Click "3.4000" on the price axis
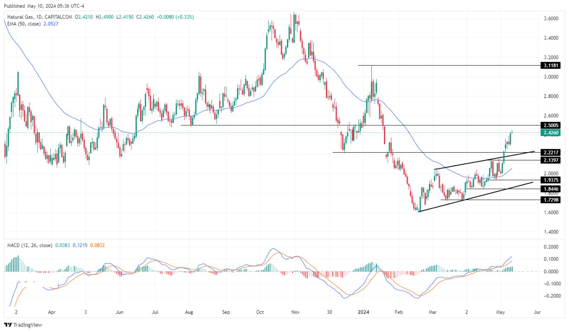The width and height of the screenshot is (569, 332). (551, 38)
